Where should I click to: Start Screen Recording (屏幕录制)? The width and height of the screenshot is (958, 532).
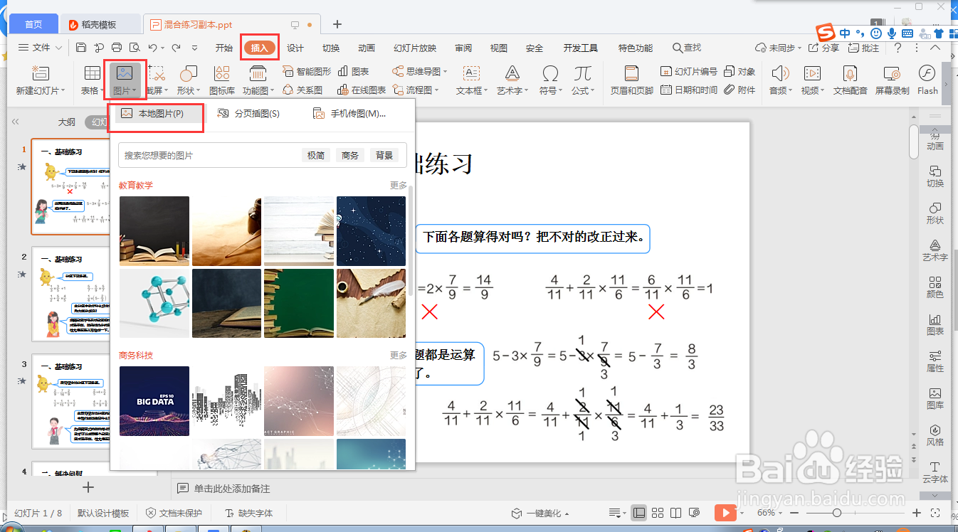pyautogui.click(x=892, y=79)
